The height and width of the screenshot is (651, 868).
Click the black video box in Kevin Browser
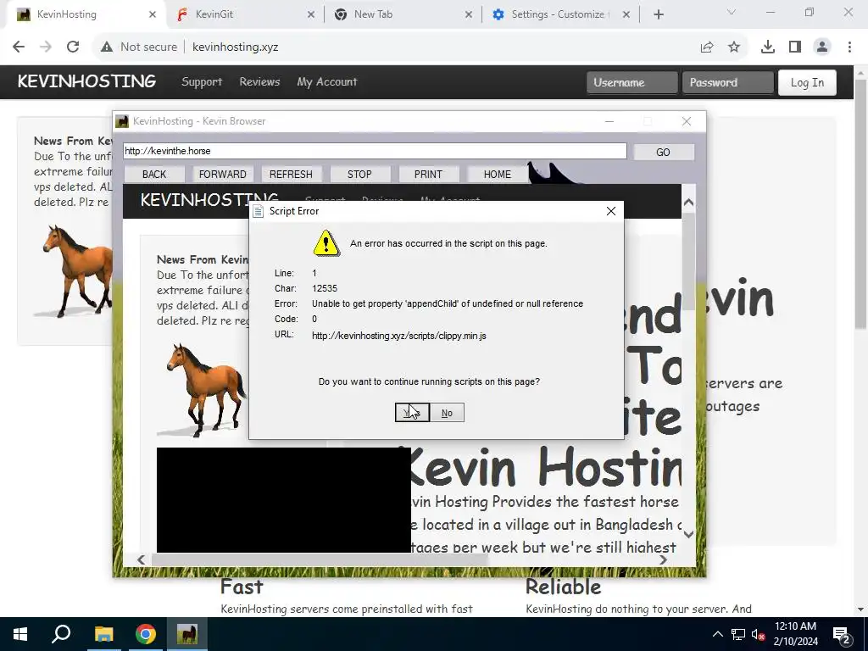point(283,500)
